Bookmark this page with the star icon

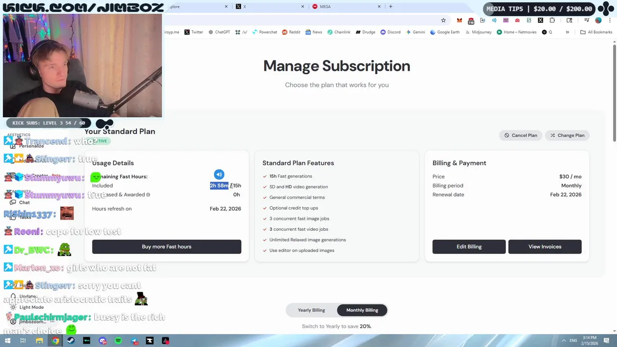443,20
